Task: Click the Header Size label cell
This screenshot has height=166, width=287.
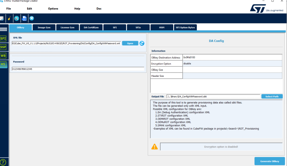Action: pos(167,76)
